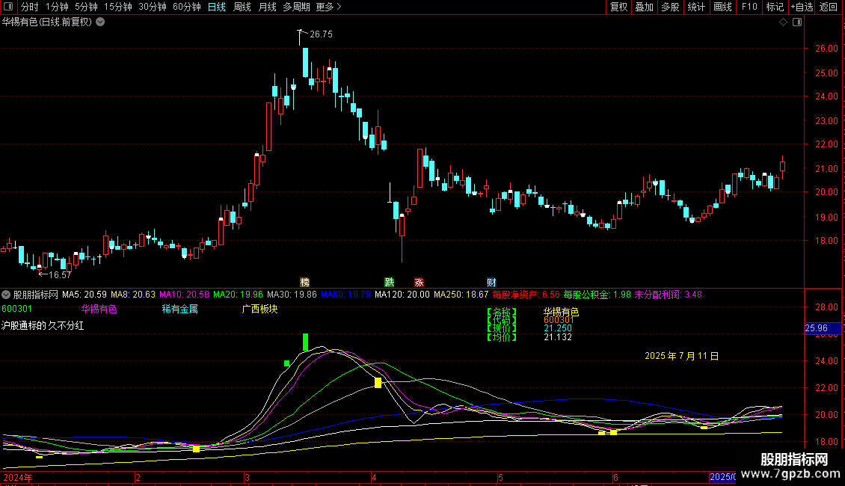845x486 pixels.
Task: Click the top-left chart layout icon
Action: tap(9, 7)
